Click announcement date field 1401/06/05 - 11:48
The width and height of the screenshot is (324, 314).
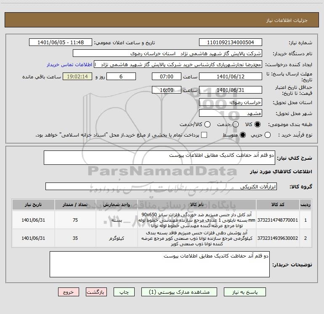61,42
